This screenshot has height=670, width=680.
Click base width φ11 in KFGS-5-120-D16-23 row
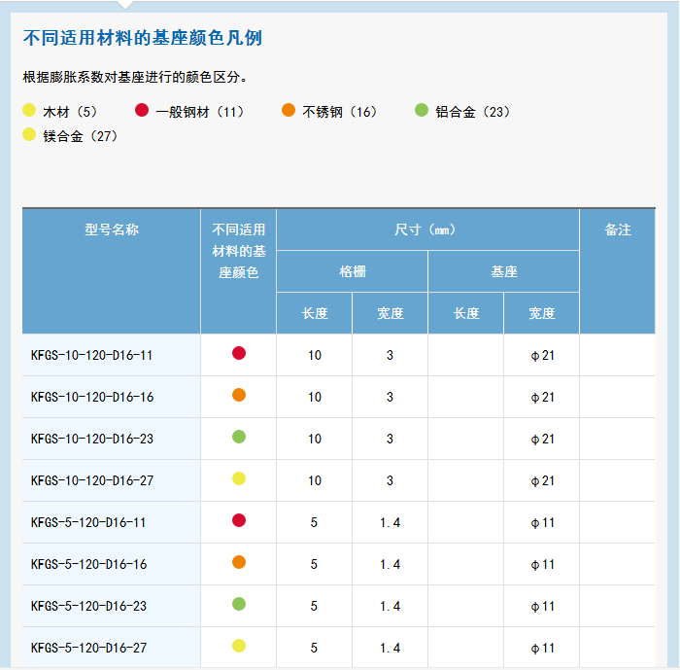click(542, 606)
